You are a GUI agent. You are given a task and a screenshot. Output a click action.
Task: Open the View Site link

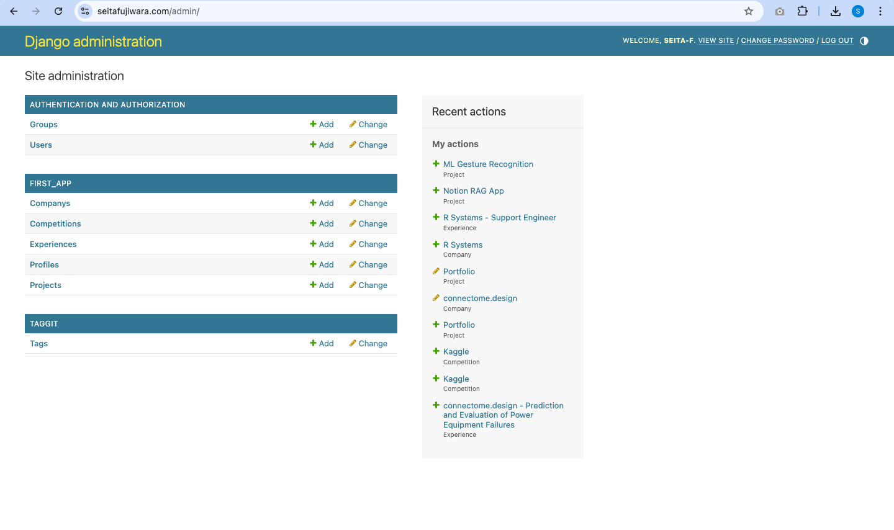(x=716, y=41)
